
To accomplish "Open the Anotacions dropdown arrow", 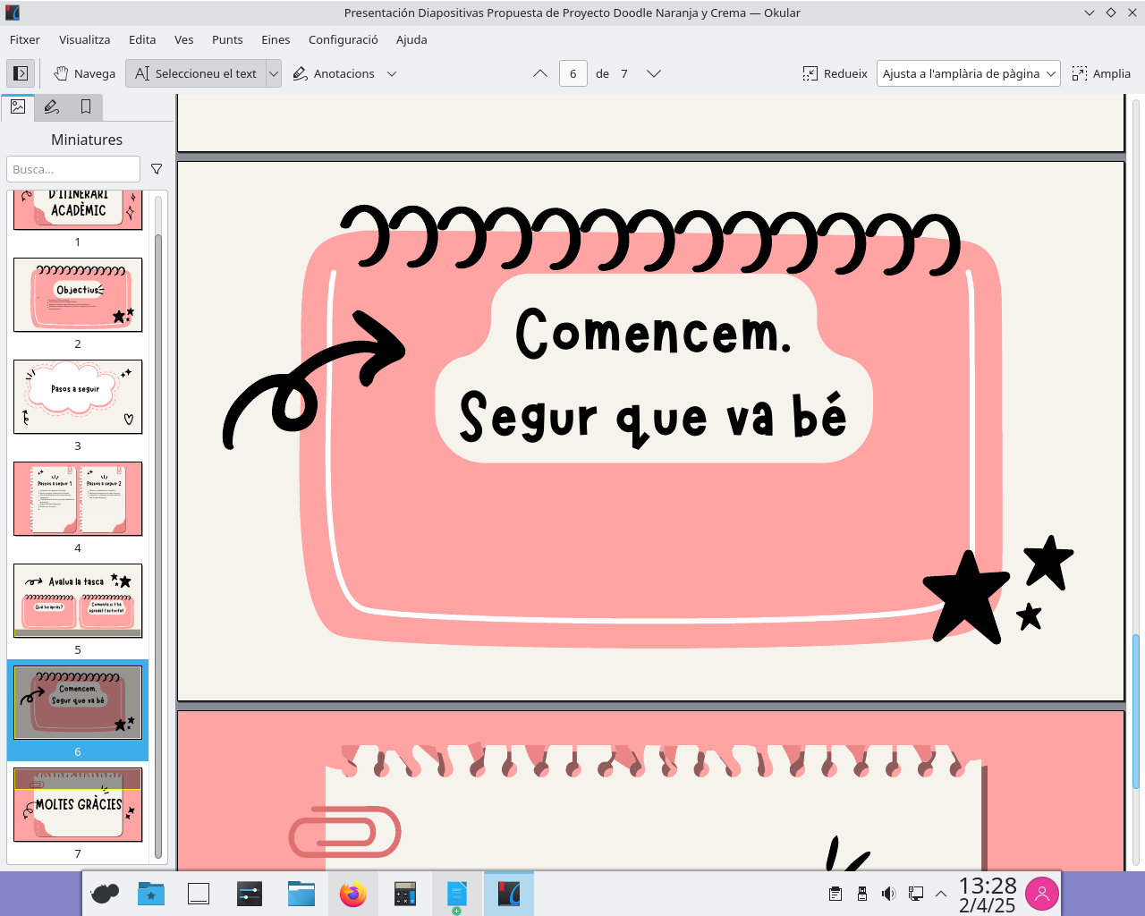I will 392,73.
